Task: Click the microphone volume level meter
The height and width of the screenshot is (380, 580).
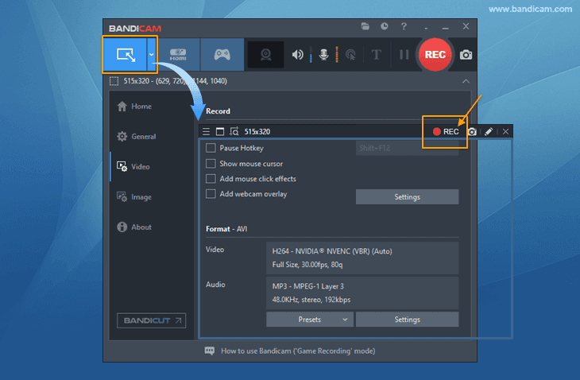Action: [337, 55]
